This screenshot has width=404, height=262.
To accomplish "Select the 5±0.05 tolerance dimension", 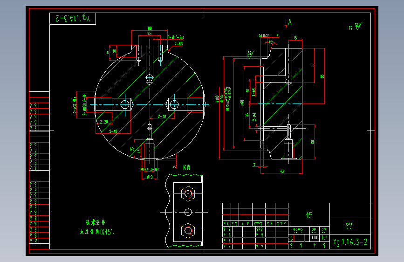I will (x=264, y=35).
